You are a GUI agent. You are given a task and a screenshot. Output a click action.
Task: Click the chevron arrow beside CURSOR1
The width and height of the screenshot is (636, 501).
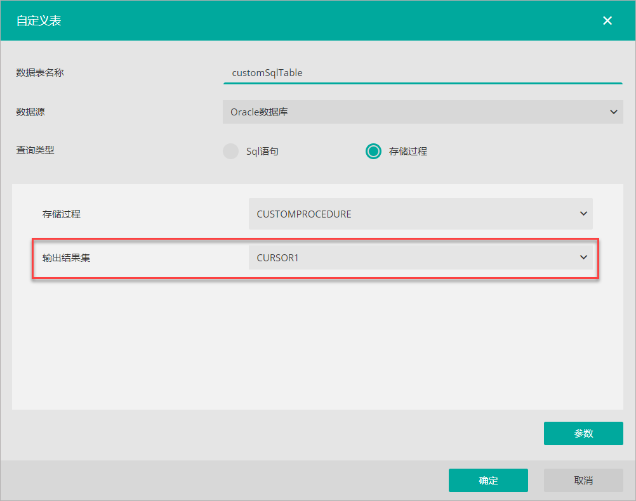coord(583,257)
